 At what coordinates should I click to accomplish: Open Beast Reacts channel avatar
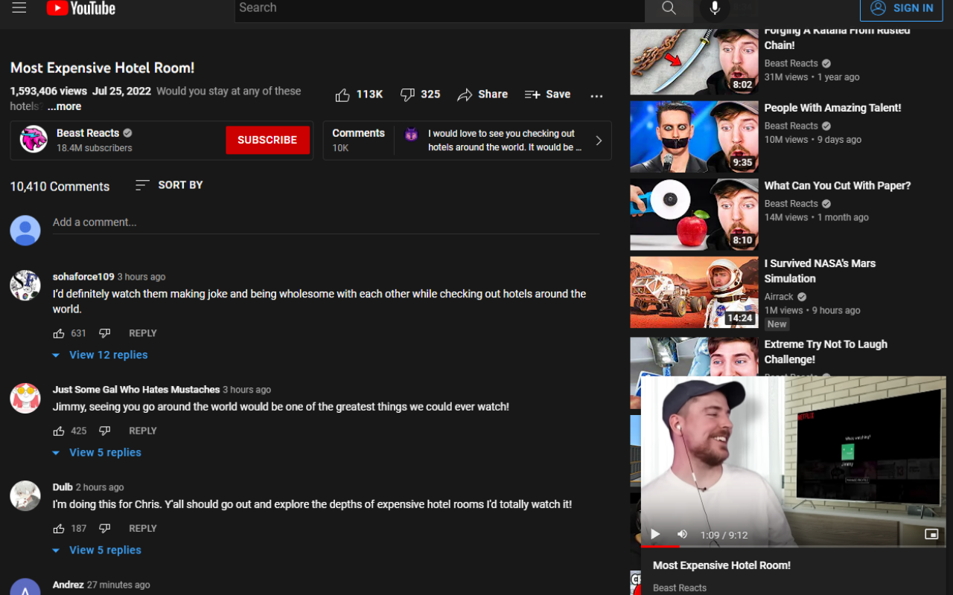pos(34,139)
